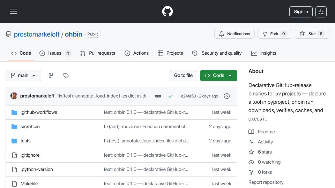335x188 pixels.
Task: Fork the repository with Fork button
Action: point(275,34)
